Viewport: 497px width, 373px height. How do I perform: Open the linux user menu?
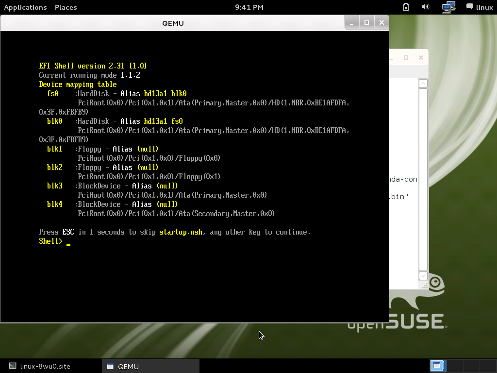click(x=484, y=7)
